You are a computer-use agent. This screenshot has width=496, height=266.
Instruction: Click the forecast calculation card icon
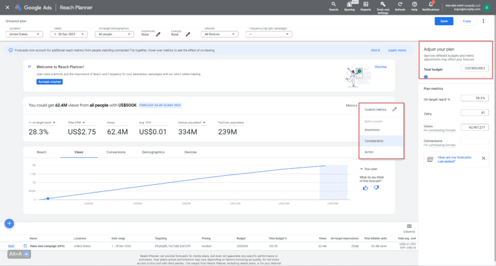tap(430, 159)
